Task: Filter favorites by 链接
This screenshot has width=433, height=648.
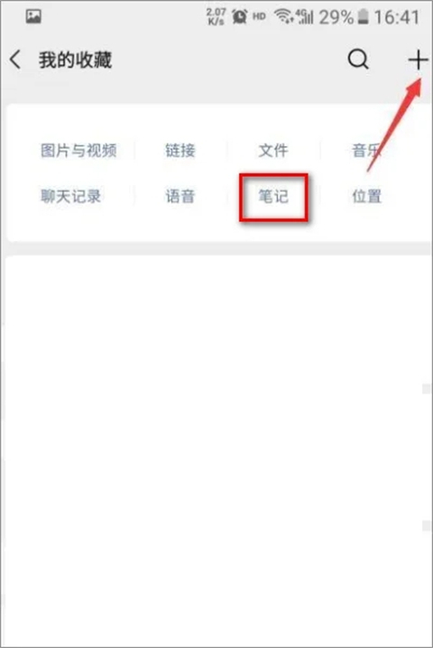Action: click(x=180, y=151)
